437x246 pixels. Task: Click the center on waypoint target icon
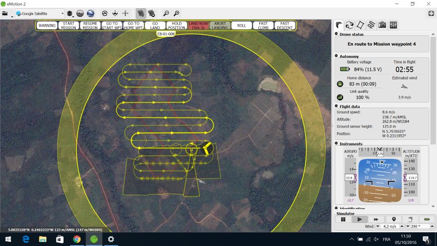pyautogui.click(x=126, y=13)
